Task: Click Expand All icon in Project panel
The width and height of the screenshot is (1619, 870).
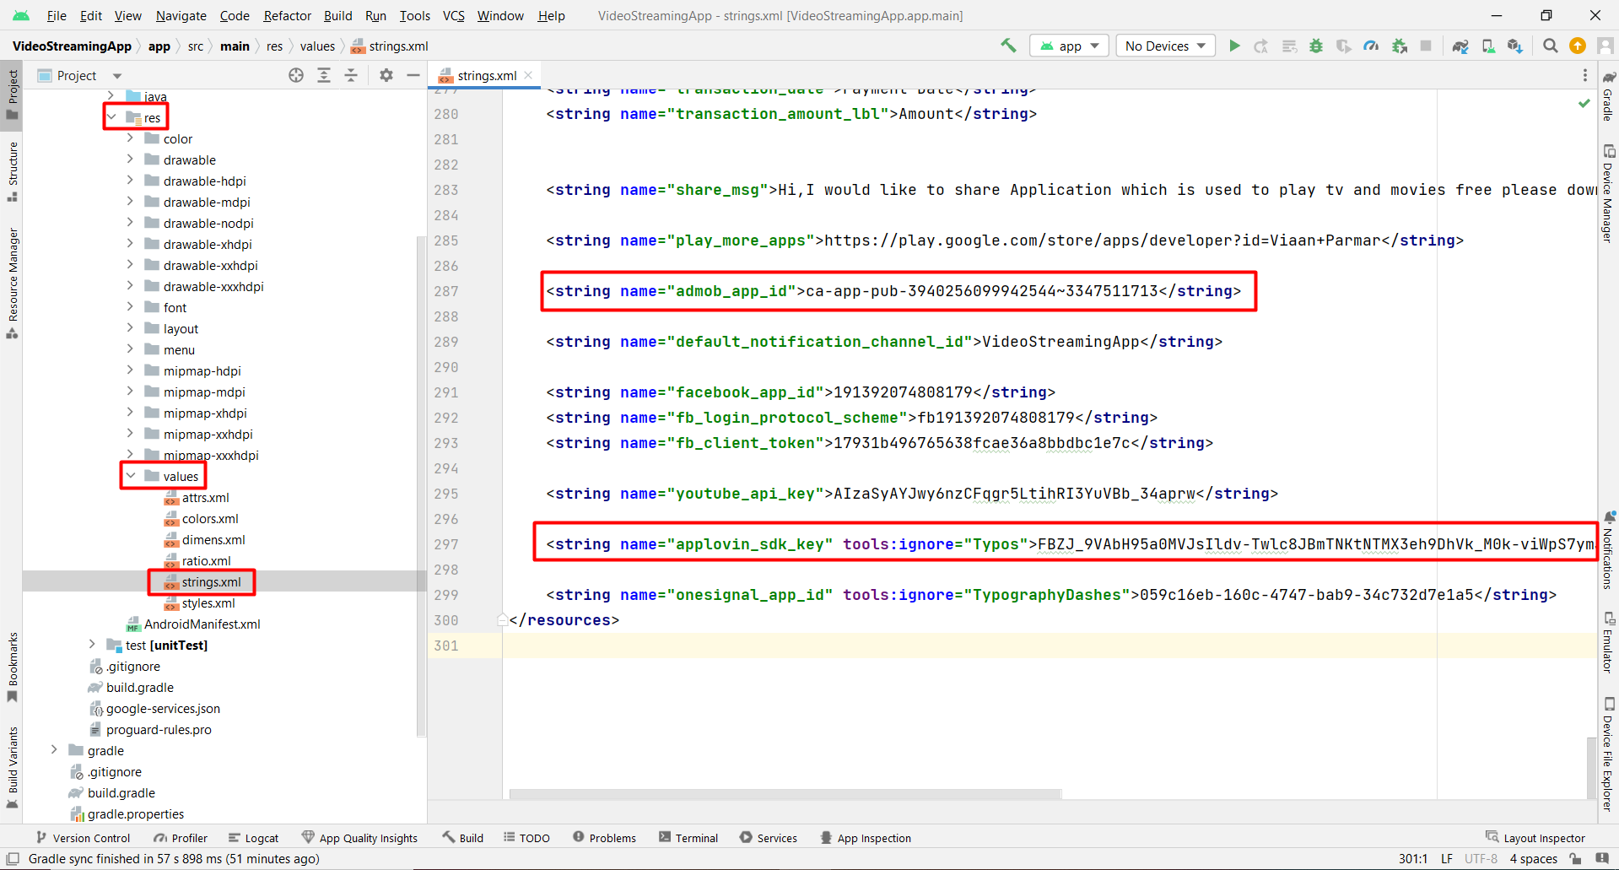Action: pos(324,75)
